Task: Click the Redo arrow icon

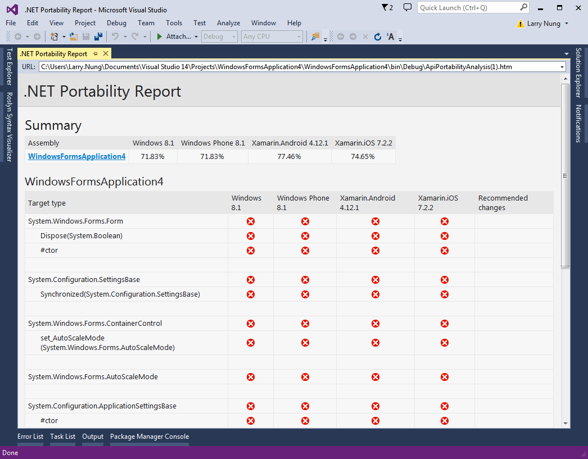Action: 135,37
